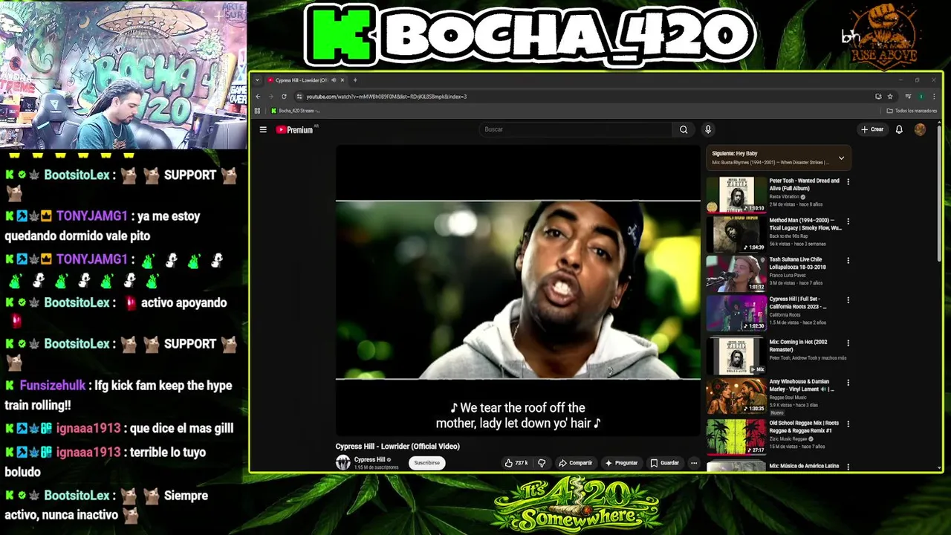This screenshot has height=535, width=951.
Task: Click the Preguntar ask button
Action: tap(621, 463)
